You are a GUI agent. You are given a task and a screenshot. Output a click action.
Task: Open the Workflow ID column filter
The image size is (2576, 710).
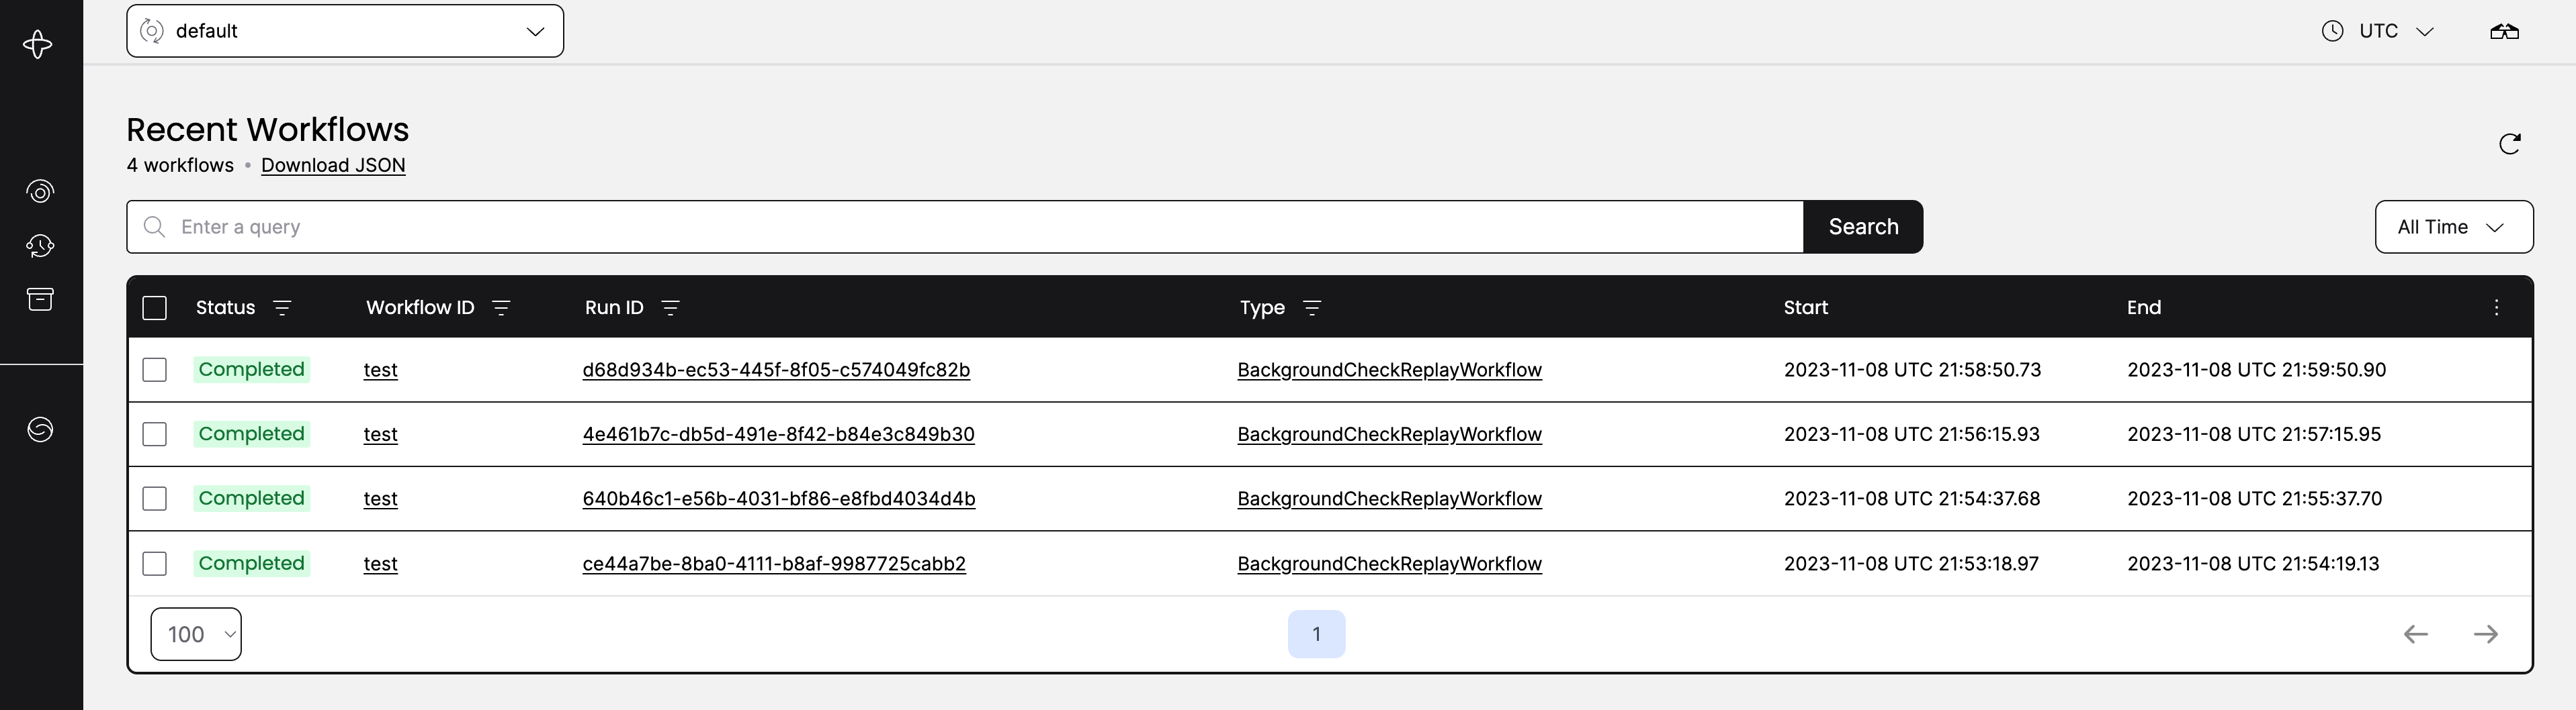[501, 307]
